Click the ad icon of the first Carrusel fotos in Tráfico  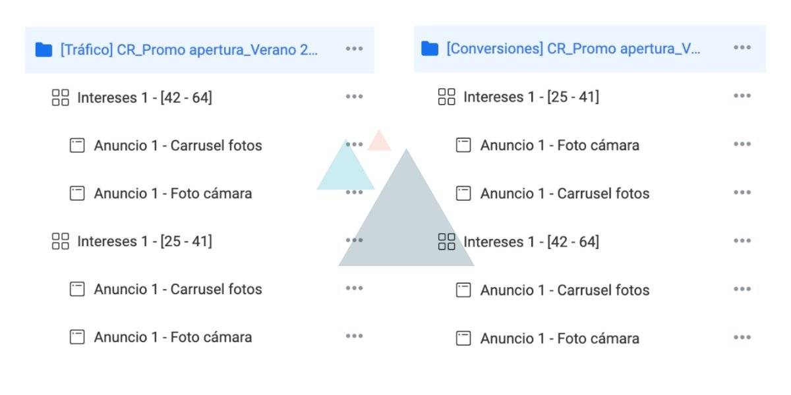(x=77, y=145)
